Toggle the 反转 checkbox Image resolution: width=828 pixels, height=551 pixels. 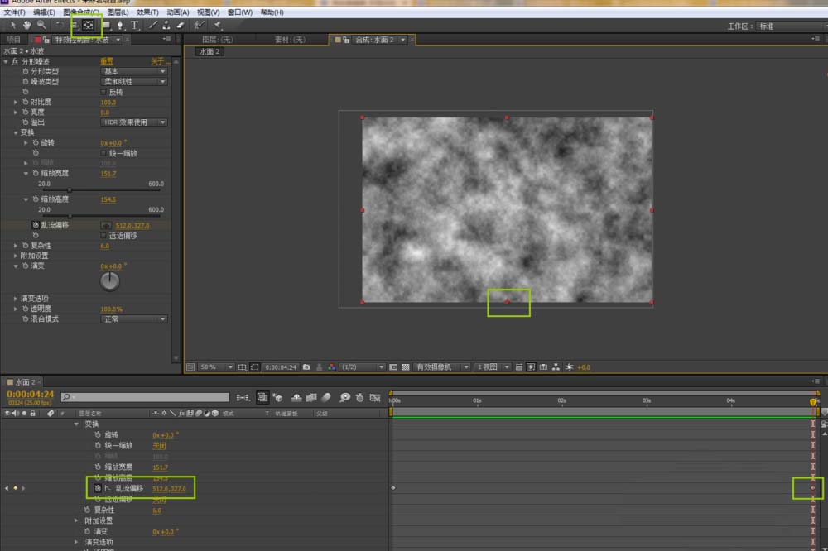[x=103, y=92]
